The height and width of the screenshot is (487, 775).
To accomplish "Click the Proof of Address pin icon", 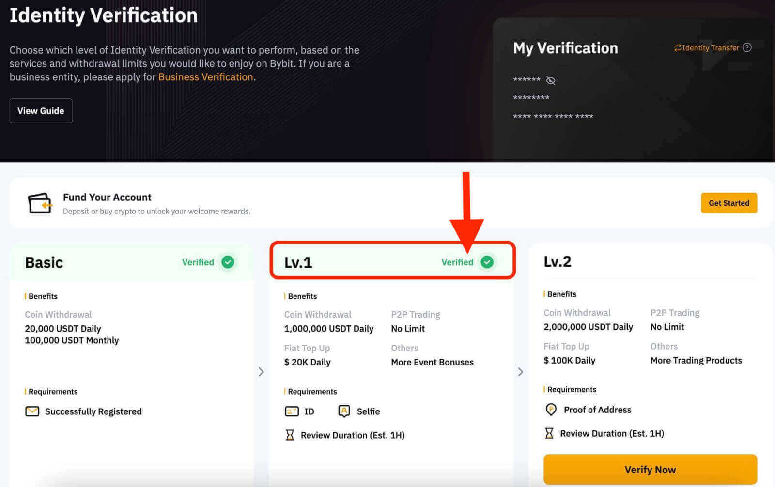I will 551,410.
